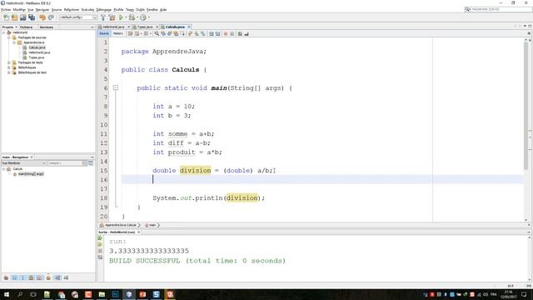The image size is (533, 300).
Task: Open the Profile icon's dropdown arrow
Action: point(149,17)
